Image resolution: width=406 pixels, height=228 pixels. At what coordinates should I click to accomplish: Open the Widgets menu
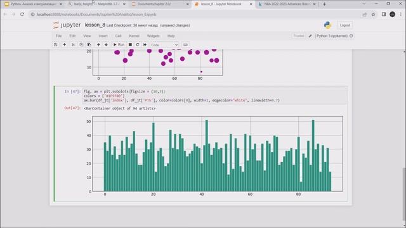pos(154,36)
